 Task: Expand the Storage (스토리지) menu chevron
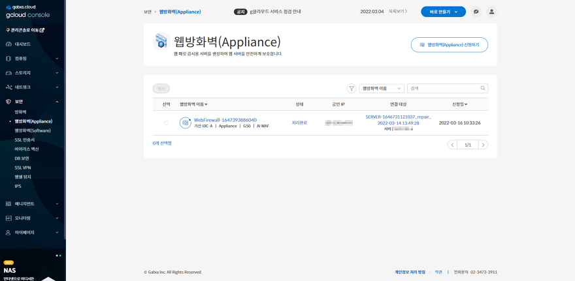[57, 73]
